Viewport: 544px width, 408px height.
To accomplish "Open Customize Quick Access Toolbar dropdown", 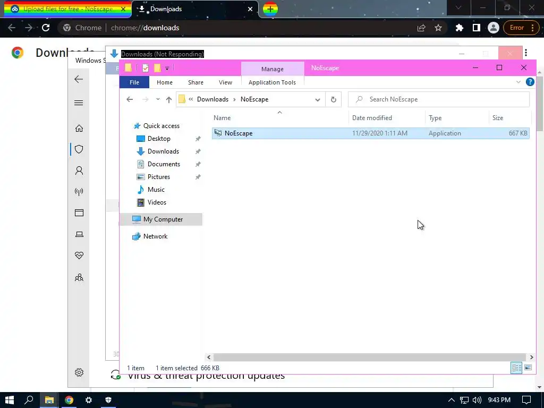I will 167,69.
